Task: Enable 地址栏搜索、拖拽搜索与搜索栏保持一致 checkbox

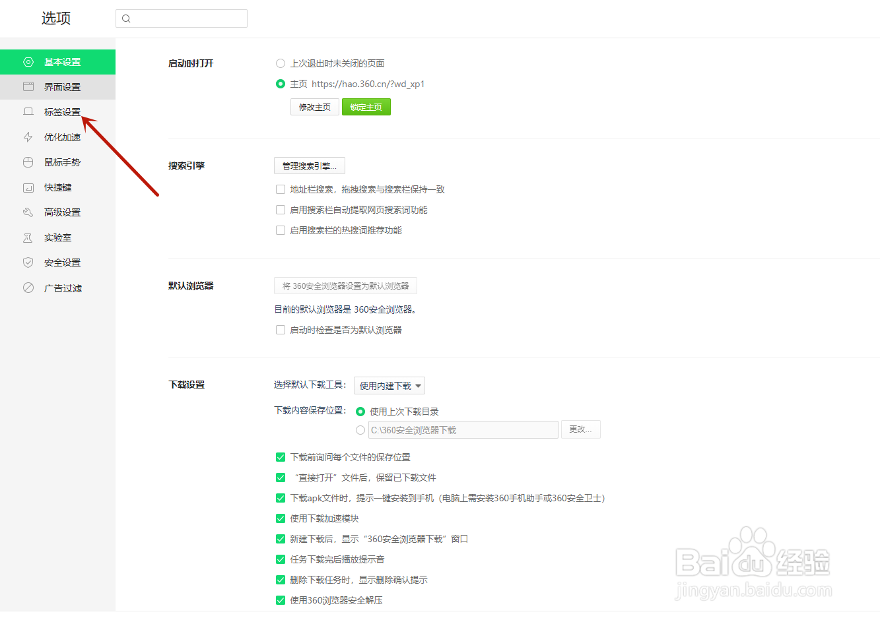Action: click(x=281, y=189)
